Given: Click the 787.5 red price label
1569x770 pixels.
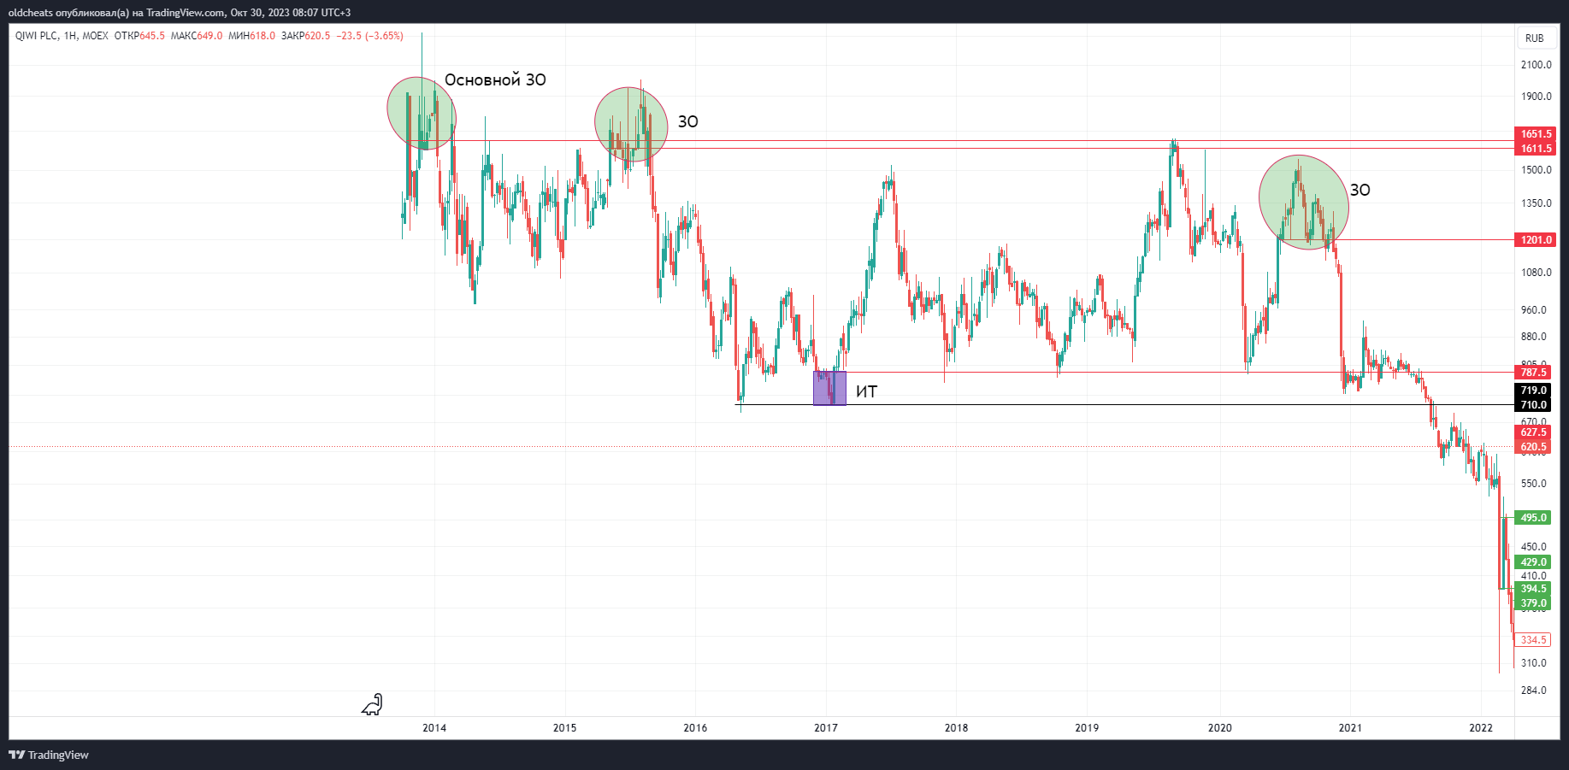Looking at the screenshot, I should pyautogui.click(x=1533, y=373).
